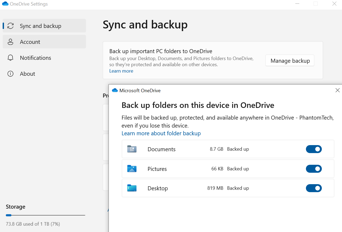This screenshot has width=342, height=232.
Task: Click Back up folders on this device heading
Action: point(198,105)
